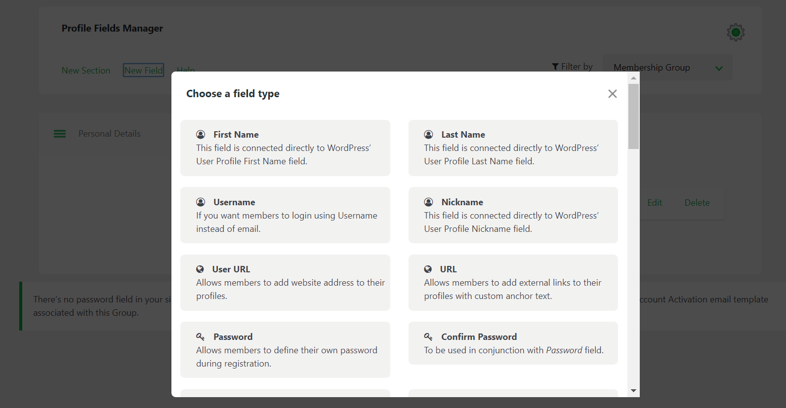Click the modal scrollbar down arrow
This screenshot has height=408, width=786.
click(633, 391)
